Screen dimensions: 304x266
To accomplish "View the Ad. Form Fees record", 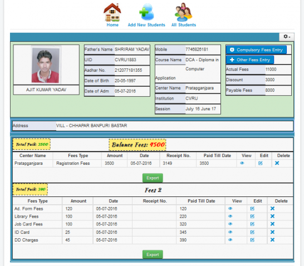I will pyautogui.click(x=230, y=209).
